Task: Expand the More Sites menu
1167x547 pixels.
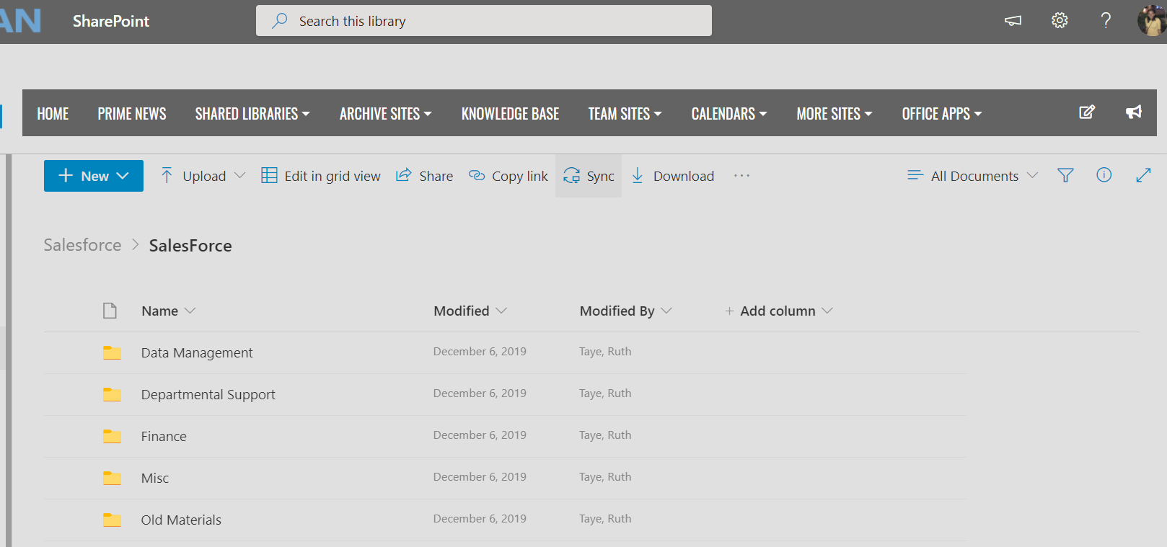Action: pyautogui.click(x=834, y=113)
